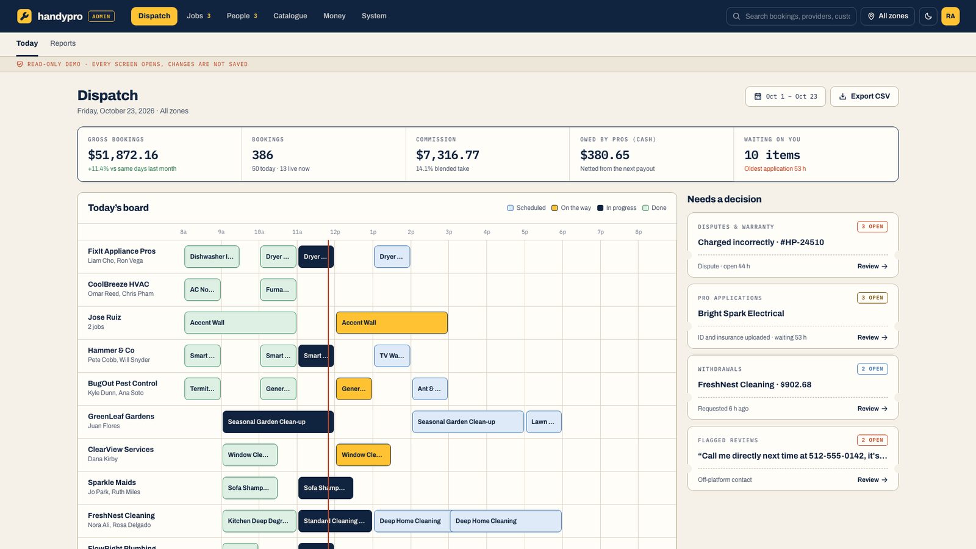The height and width of the screenshot is (549, 976).
Task: Open the Jobs menu
Action: tap(199, 16)
